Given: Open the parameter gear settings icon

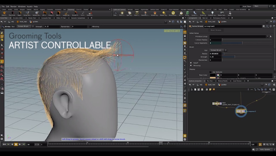Looking at the screenshot, I should pos(264,26).
